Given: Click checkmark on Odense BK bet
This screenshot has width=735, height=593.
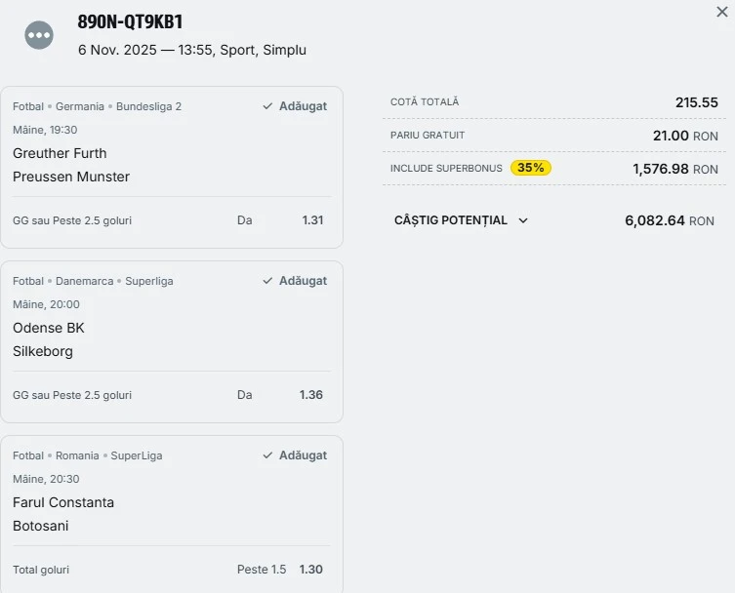Looking at the screenshot, I should click(x=267, y=281).
